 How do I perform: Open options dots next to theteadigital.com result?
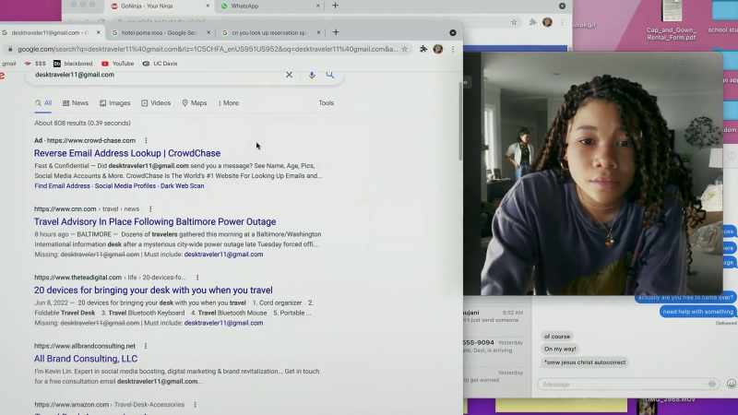[x=197, y=278]
